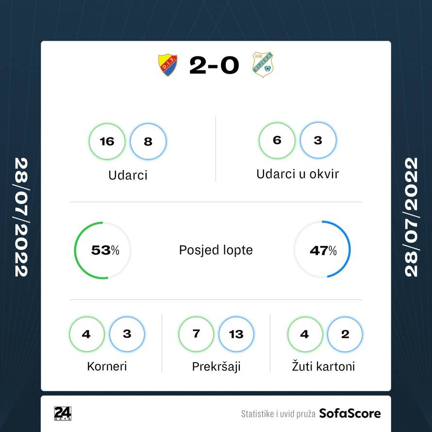Click the Udarci u okvir label
Viewport: 432px width, 432px height.
pyautogui.click(x=298, y=173)
